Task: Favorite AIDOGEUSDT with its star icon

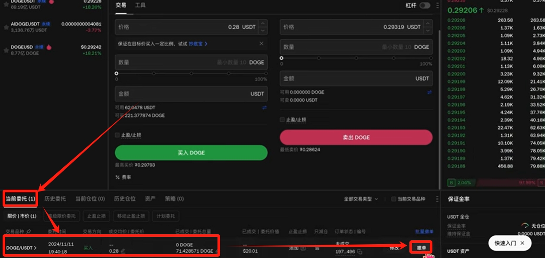Action: 6,27
